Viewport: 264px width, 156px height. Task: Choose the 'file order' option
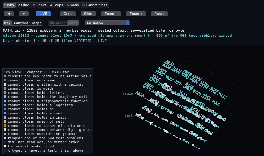point(57,23)
